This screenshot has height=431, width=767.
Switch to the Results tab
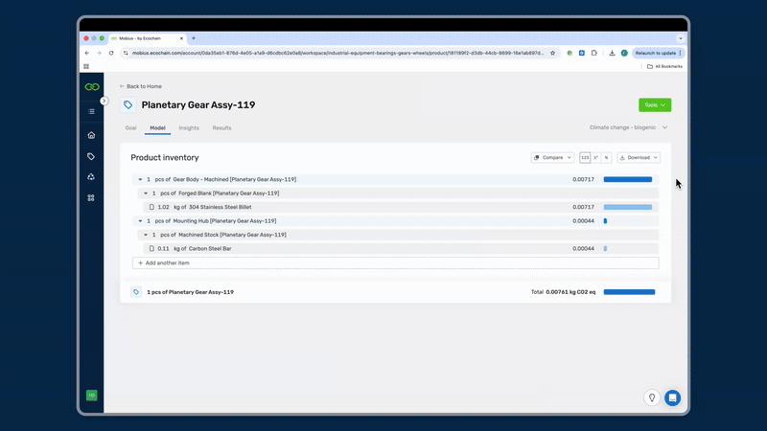pos(221,127)
